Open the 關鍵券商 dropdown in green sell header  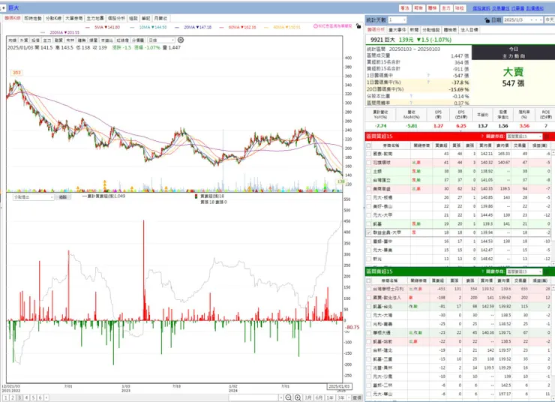[x=524, y=271]
